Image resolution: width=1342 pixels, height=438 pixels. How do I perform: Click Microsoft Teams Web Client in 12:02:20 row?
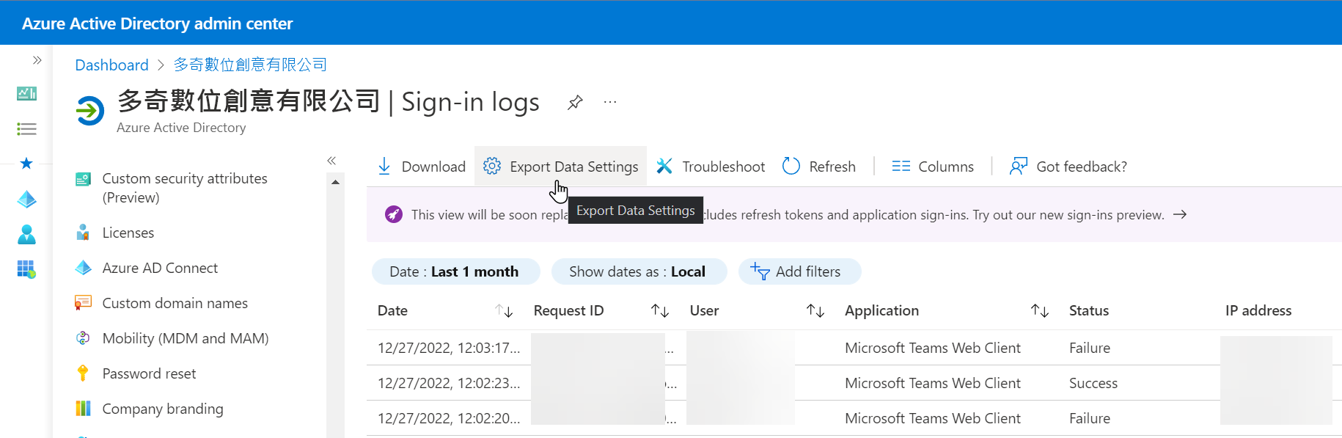933,418
